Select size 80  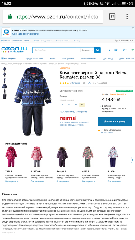[63, 105]
